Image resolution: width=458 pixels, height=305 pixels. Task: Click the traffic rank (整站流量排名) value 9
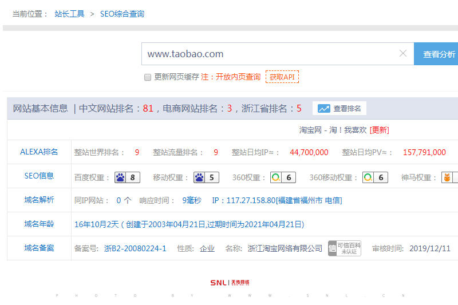[x=216, y=152]
